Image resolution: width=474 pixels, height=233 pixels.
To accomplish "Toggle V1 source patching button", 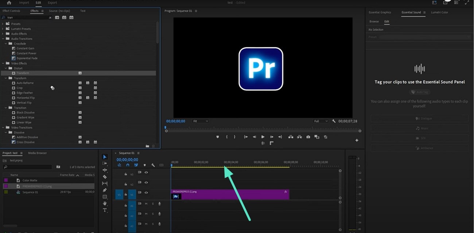I will pyautogui.click(x=119, y=195).
